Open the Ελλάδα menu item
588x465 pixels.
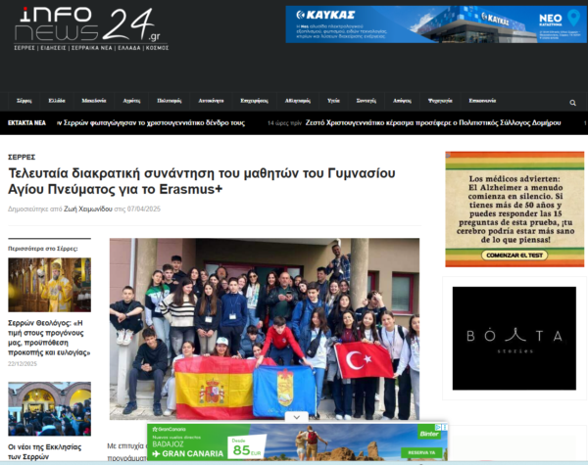pyautogui.click(x=57, y=101)
